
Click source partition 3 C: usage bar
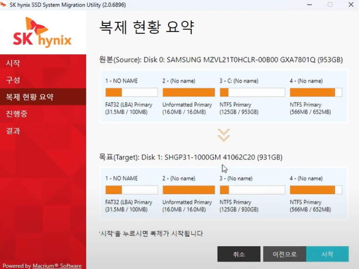click(252, 92)
